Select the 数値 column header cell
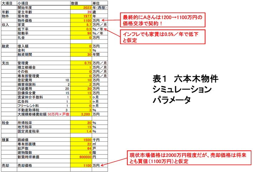253x172 pixels. (x=81, y=3)
